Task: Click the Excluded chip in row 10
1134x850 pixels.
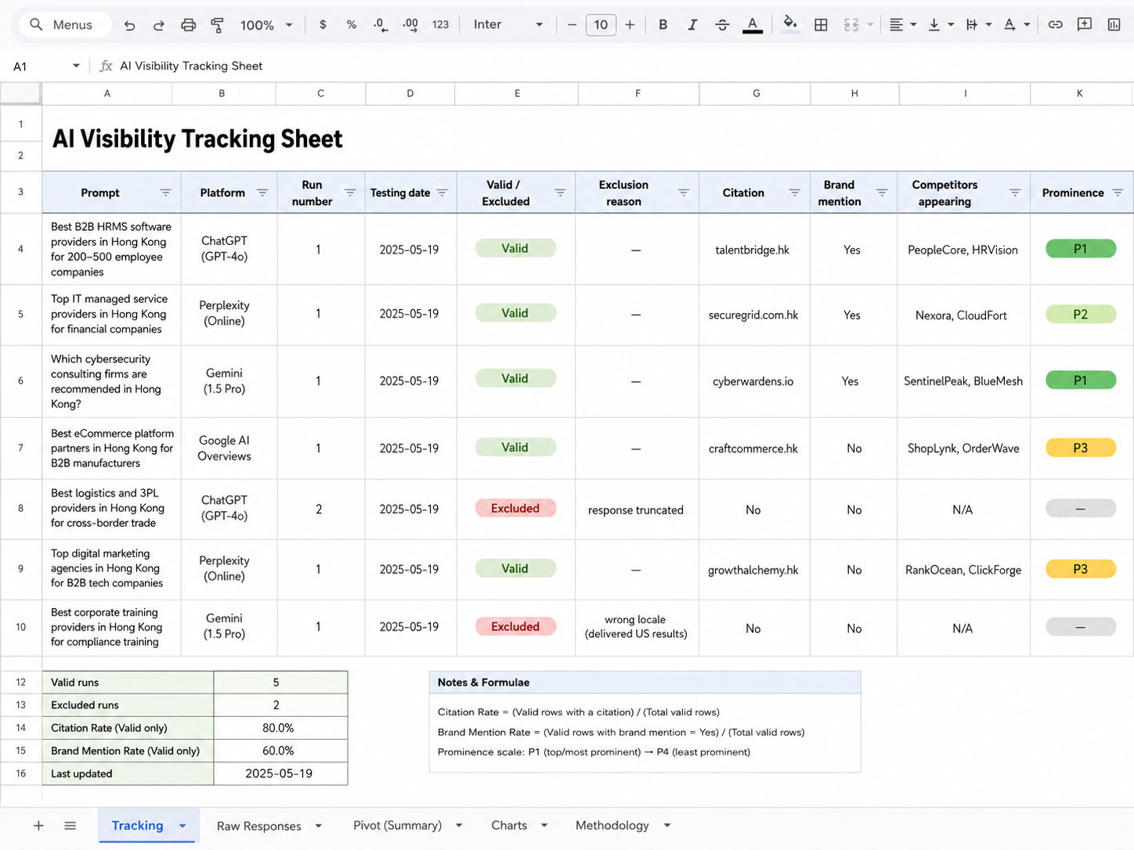Action: click(x=515, y=626)
